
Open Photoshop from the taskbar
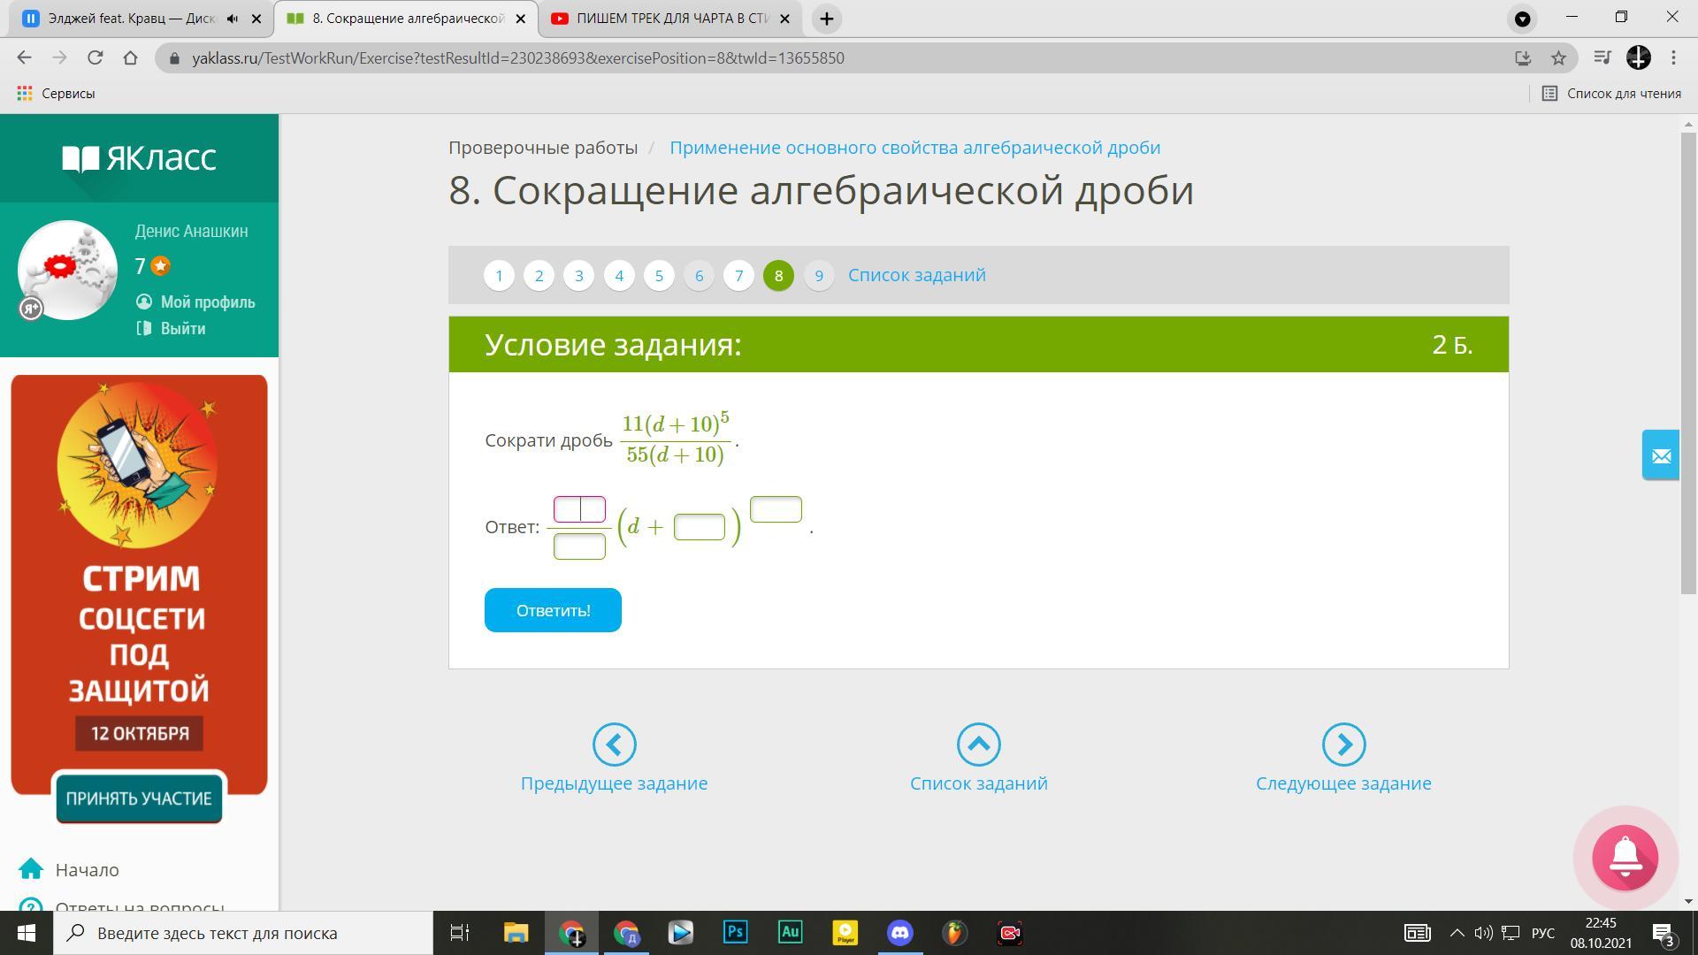pos(735,933)
